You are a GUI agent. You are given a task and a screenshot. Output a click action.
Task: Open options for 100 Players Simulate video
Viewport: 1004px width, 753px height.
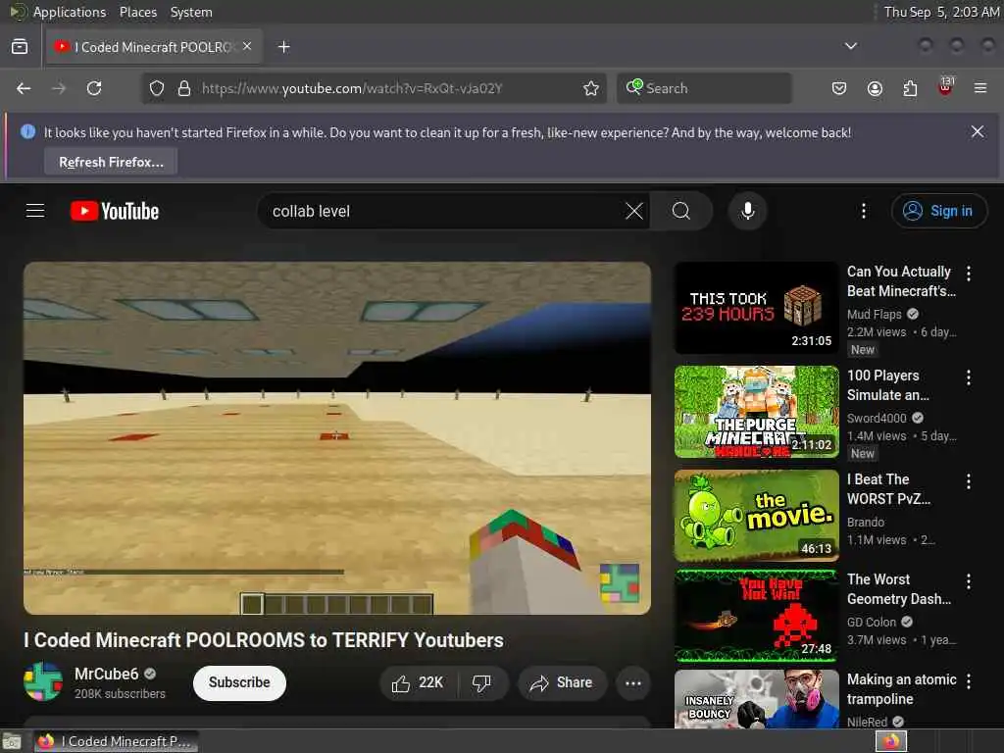(x=968, y=377)
